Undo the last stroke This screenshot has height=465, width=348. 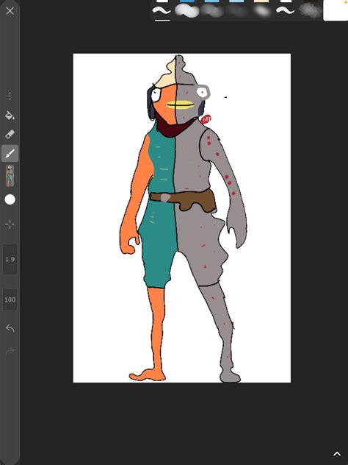click(10, 328)
